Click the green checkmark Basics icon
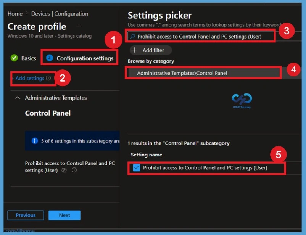The height and width of the screenshot is (235, 306). pyautogui.click(x=14, y=58)
